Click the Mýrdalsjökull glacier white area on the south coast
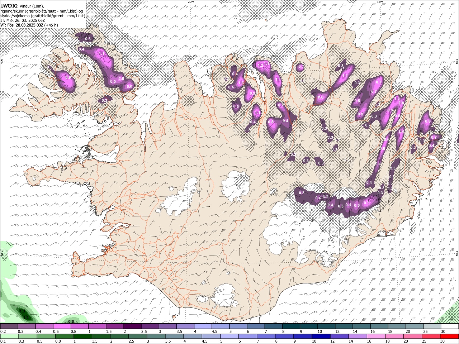 [225, 296]
